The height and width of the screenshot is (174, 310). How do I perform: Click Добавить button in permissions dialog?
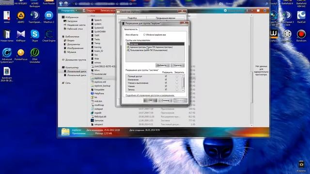point(162,65)
